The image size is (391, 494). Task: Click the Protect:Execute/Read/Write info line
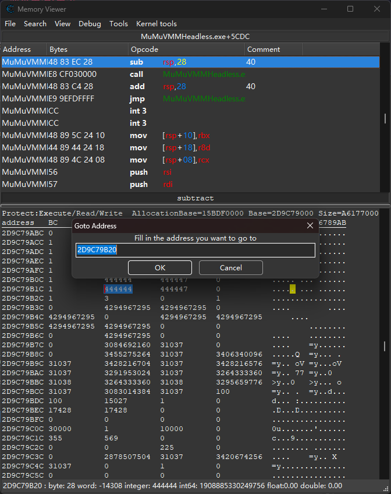[190, 213]
